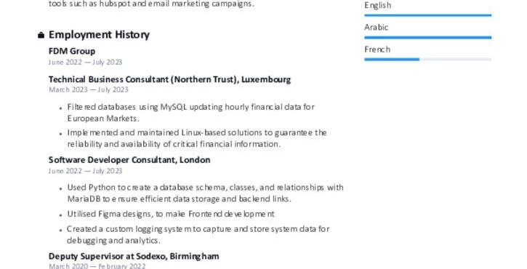527x269 pixels.
Task: Click the English language skill bar
Action: 428,15
